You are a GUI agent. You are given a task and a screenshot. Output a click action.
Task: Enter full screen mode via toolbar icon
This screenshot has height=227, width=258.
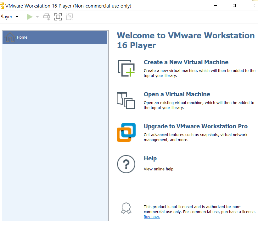tap(58, 17)
